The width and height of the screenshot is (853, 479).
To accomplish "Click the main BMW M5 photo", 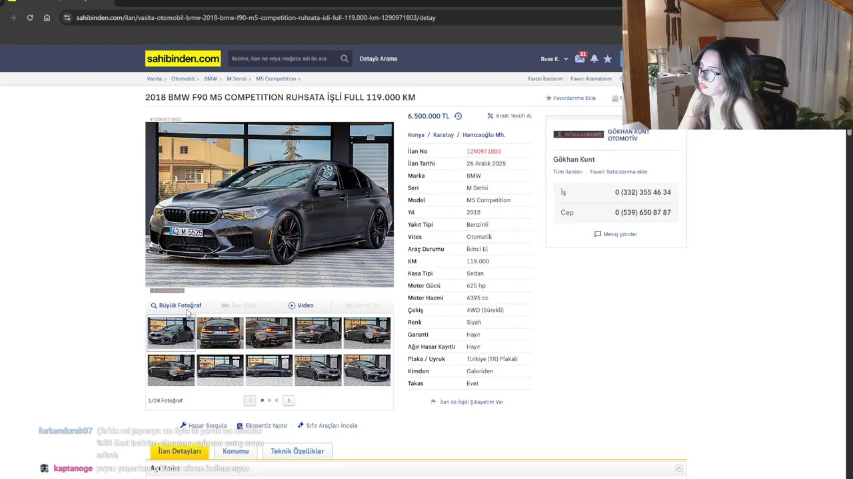I will tap(269, 204).
